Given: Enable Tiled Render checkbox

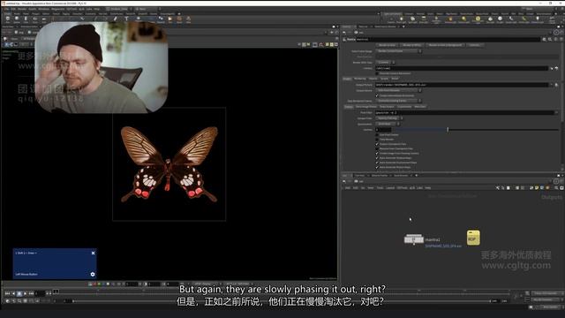Looking at the screenshot, I should point(377,140).
